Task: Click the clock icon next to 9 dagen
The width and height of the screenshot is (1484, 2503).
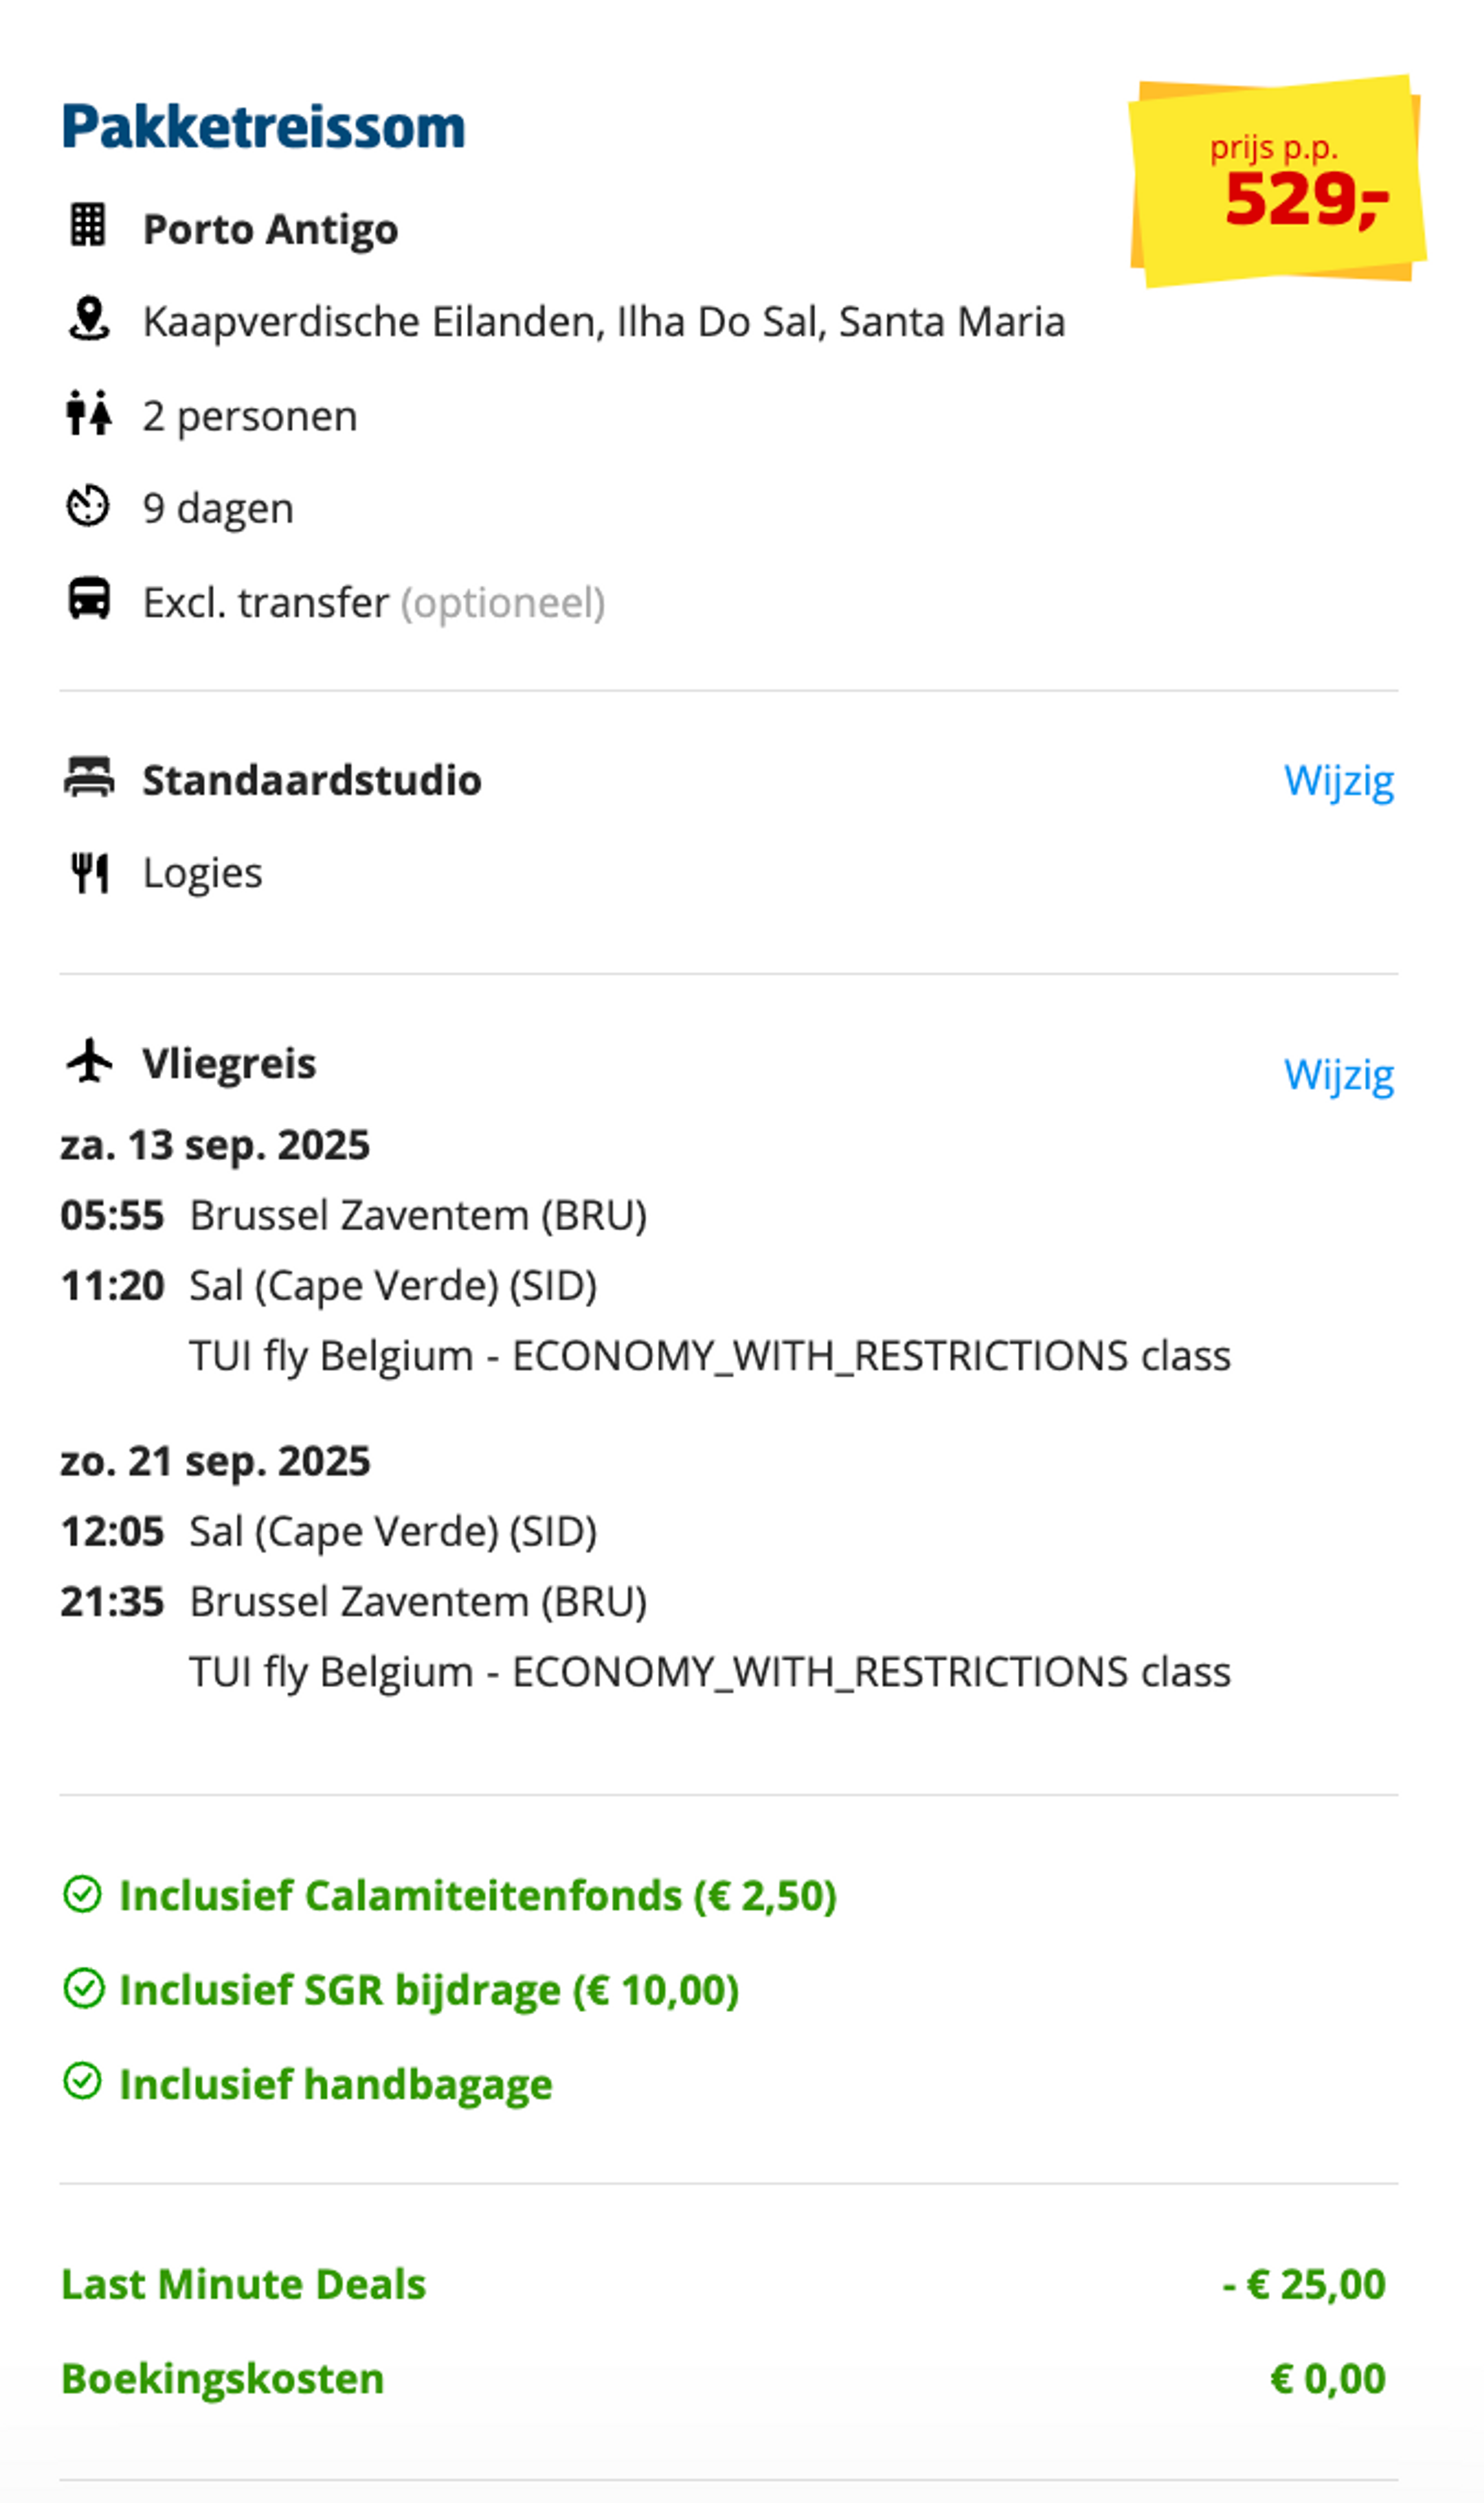Action: click(x=88, y=505)
